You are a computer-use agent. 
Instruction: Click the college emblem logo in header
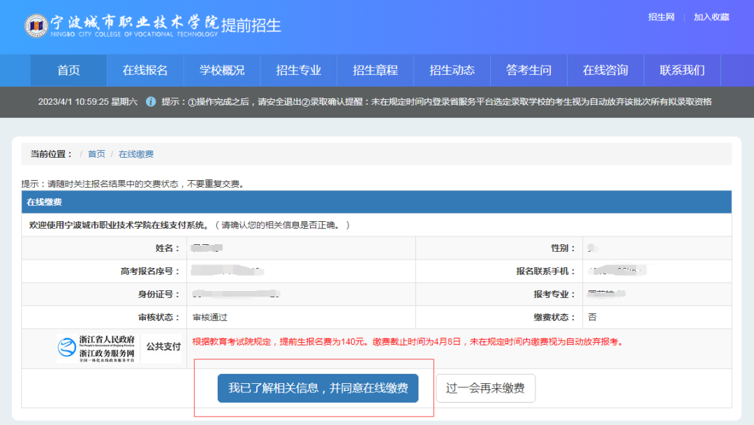pyautogui.click(x=36, y=26)
